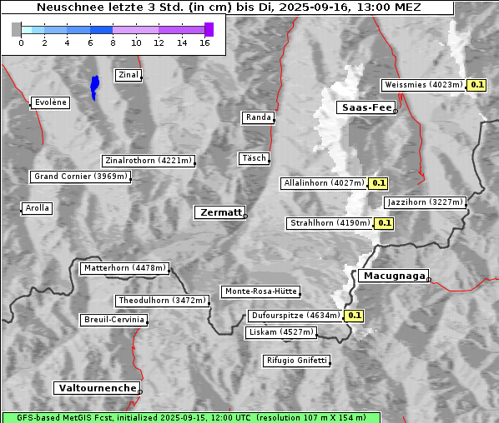Click the Macugnaga town label
Screen dimensions: 499x423
click(x=394, y=276)
